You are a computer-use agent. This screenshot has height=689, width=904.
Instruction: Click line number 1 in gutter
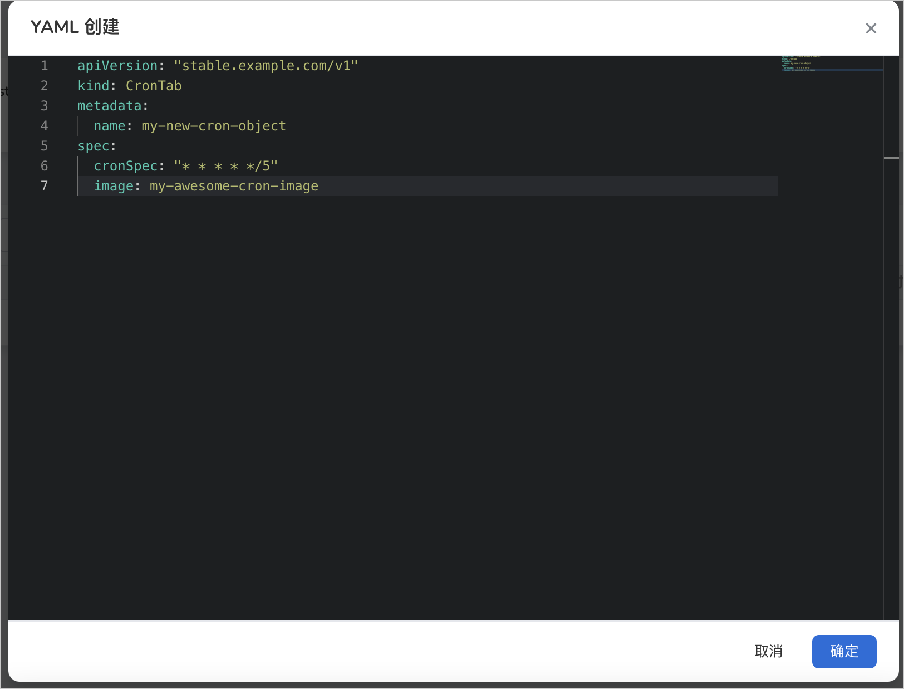[x=45, y=66]
